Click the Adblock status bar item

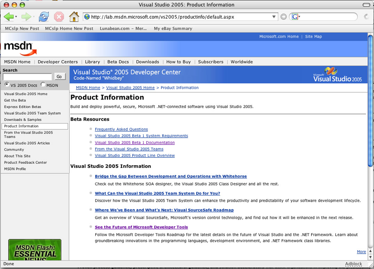(353, 264)
